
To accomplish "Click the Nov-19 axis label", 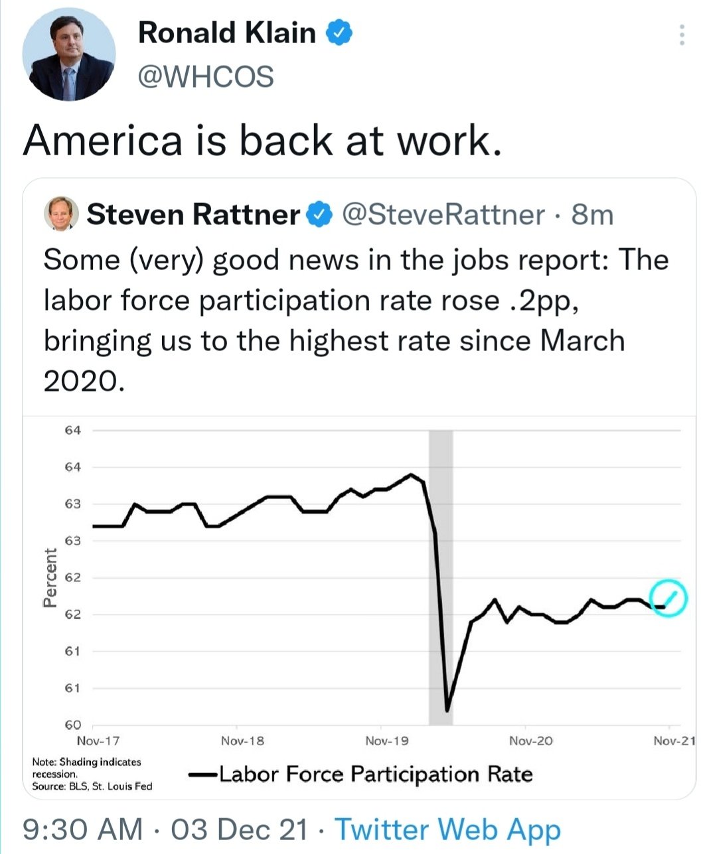I will 386,741.
